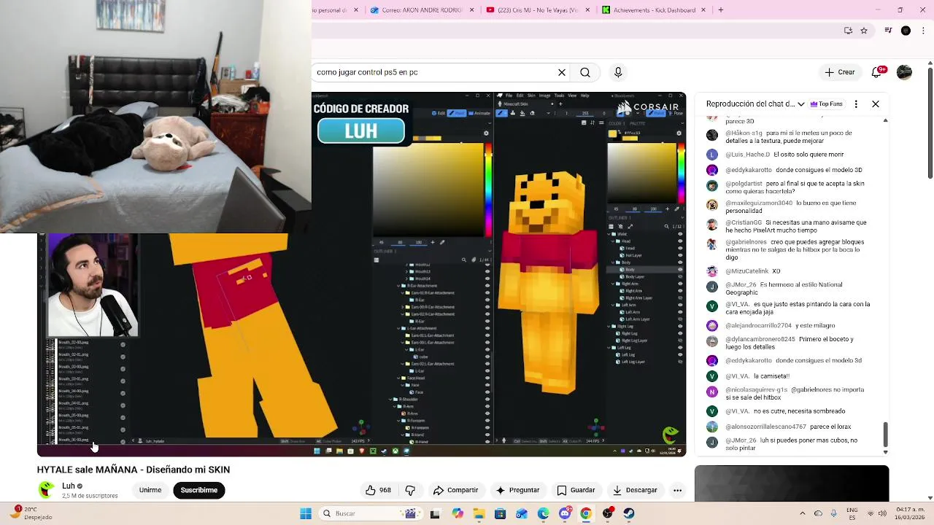Open Chrome media controls icon
The image size is (934, 525).
(888, 31)
